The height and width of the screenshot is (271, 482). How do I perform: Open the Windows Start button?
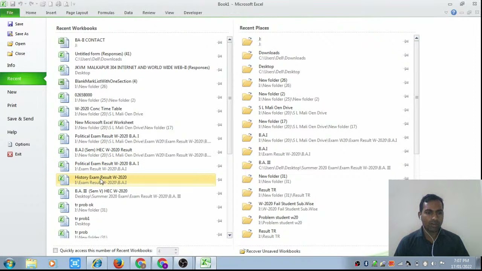point(9,263)
